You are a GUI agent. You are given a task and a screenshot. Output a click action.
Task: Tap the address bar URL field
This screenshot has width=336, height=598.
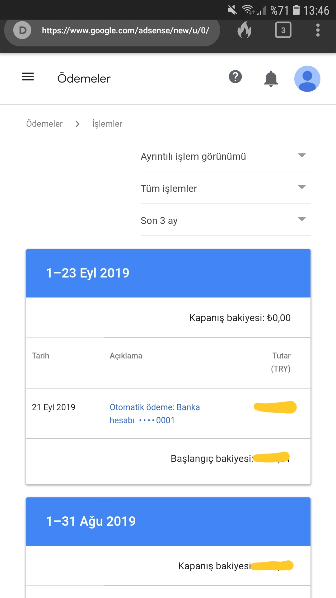[125, 31]
